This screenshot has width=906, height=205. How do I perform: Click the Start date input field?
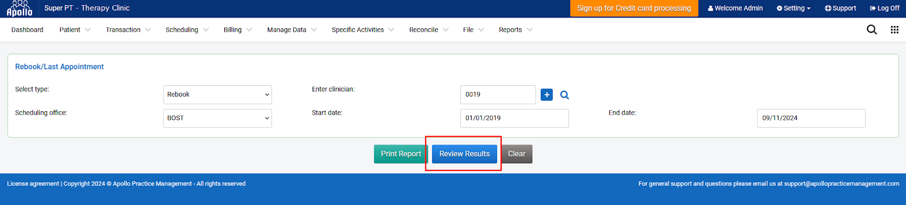(514, 118)
